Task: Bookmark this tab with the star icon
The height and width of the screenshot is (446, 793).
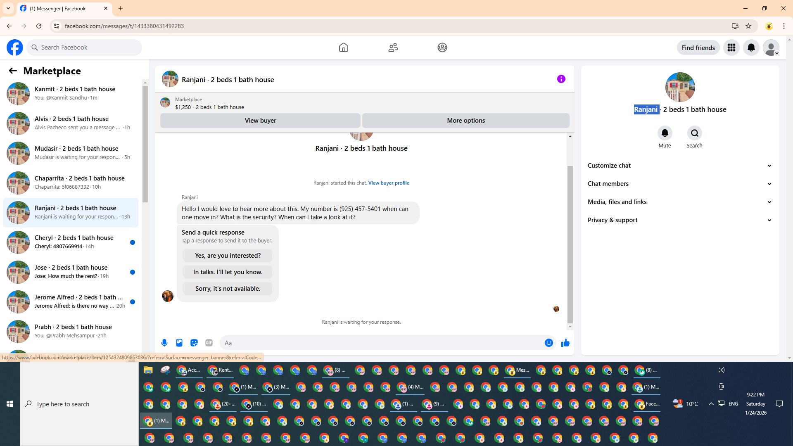Action: (x=748, y=26)
